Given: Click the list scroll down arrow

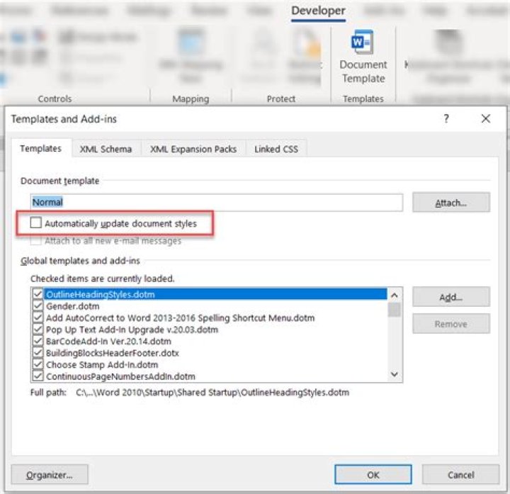Looking at the screenshot, I should [x=395, y=374].
